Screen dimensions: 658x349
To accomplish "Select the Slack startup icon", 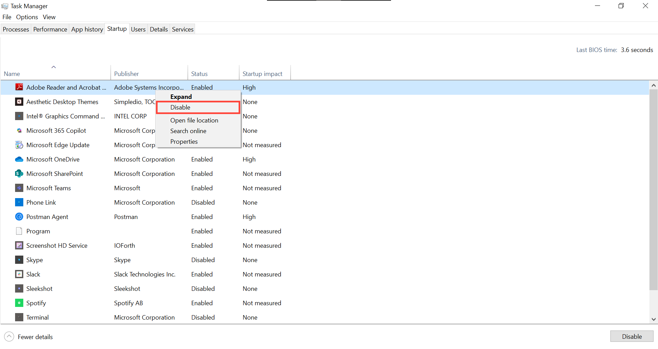I will 19,274.
